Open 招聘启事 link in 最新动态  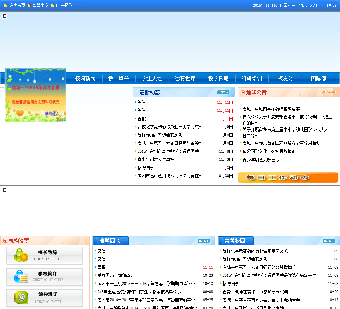pos(146,168)
